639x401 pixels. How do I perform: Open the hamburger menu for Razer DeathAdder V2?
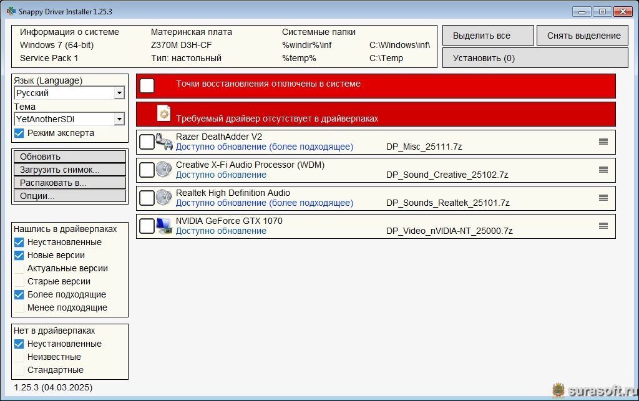[x=603, y=142]
